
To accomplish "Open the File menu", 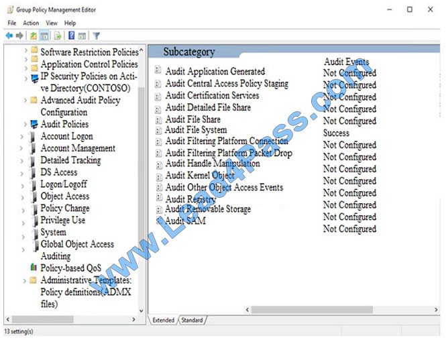I will 11,23.
